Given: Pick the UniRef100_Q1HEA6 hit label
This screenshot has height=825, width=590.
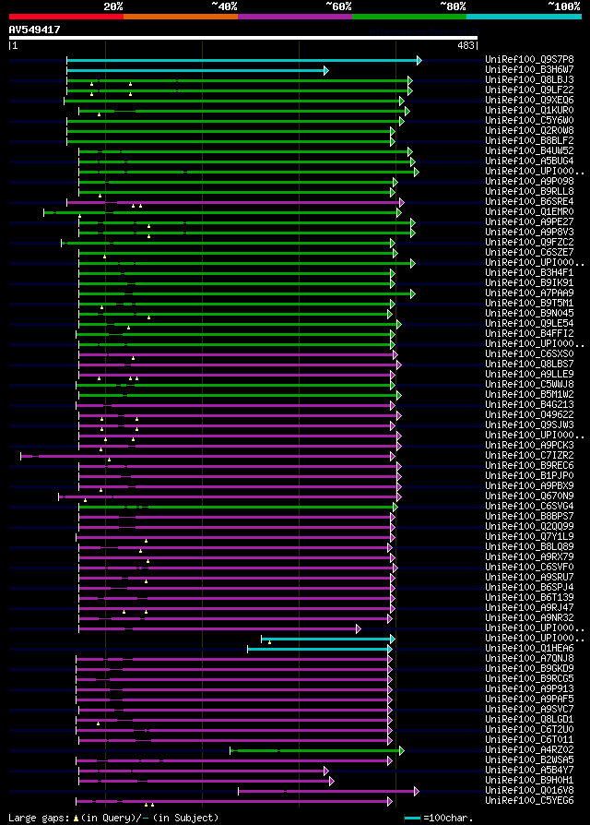Looking at the screenshot, I should pos(529,648).
